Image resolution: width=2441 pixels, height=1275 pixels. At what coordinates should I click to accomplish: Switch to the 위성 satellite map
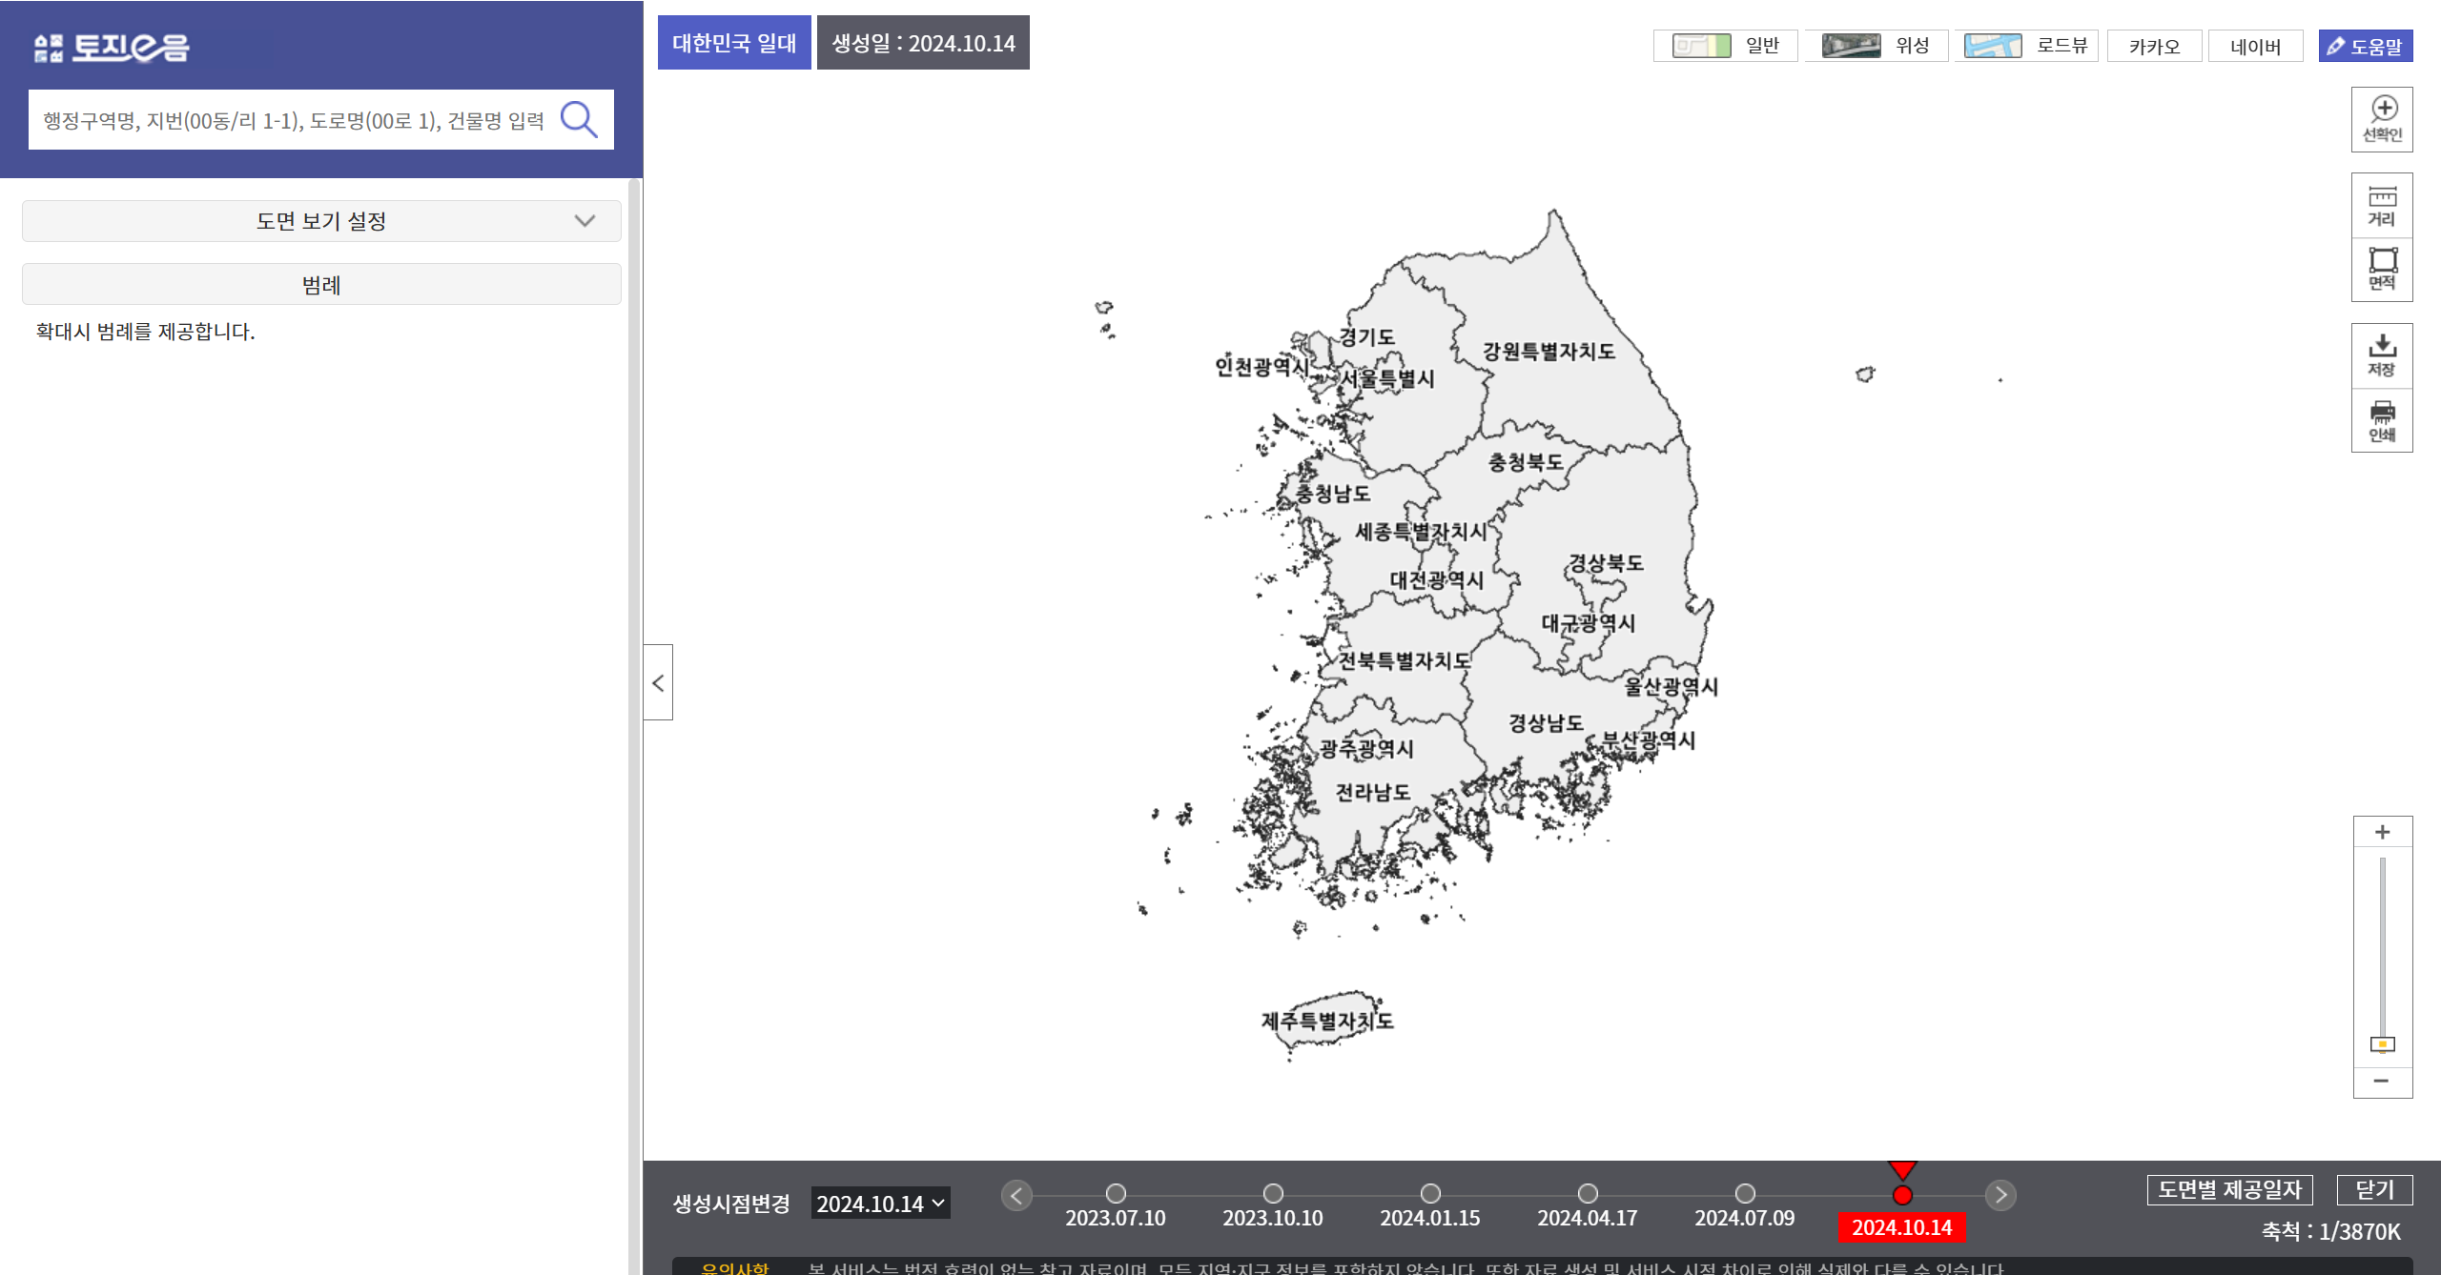pyautogui.click(x=1877, y=46)
